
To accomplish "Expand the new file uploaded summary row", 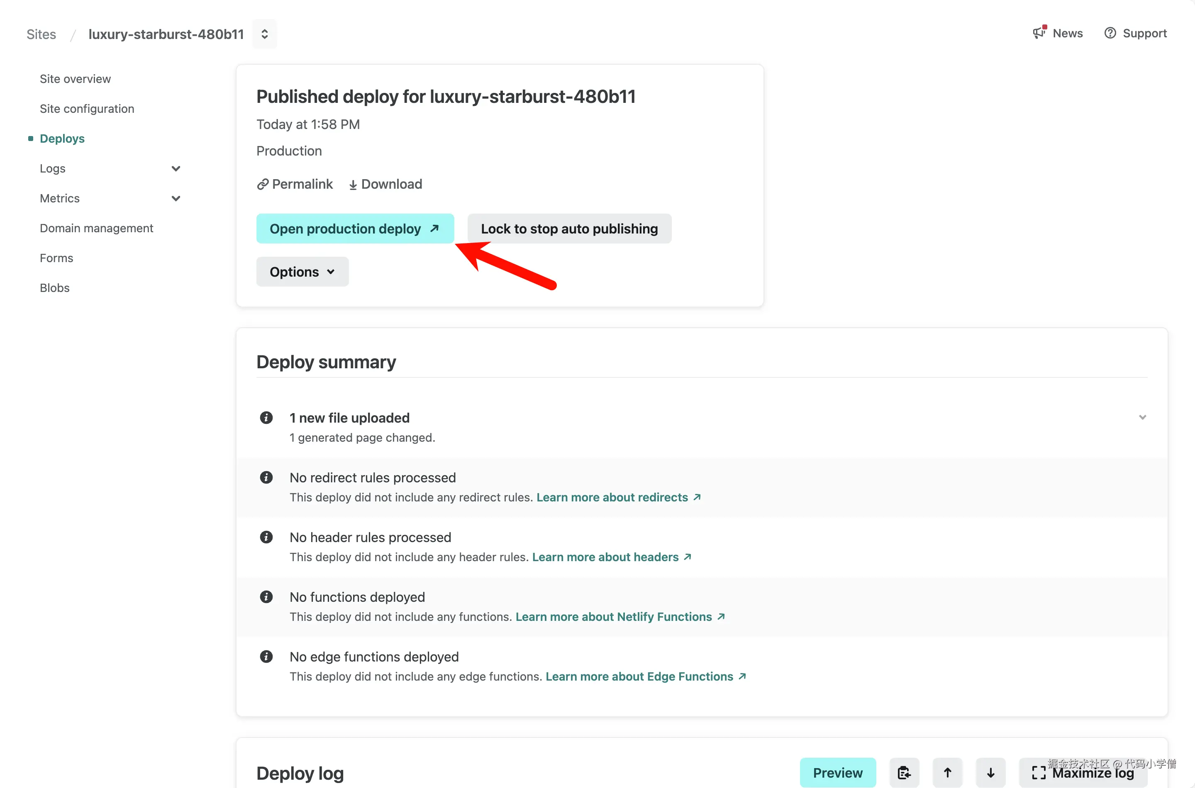I will (1142, 418).
